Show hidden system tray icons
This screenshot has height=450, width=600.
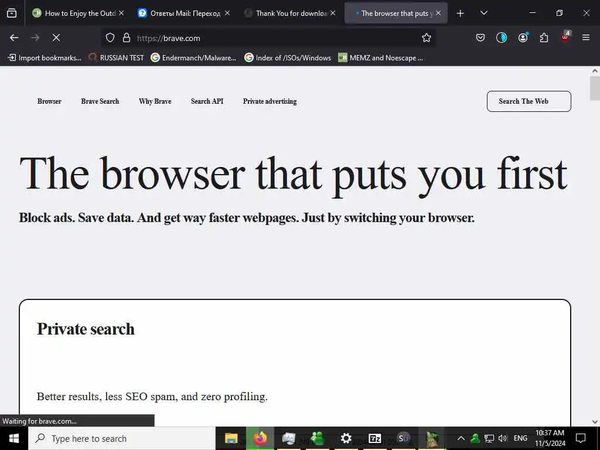[x=461, y=438]
